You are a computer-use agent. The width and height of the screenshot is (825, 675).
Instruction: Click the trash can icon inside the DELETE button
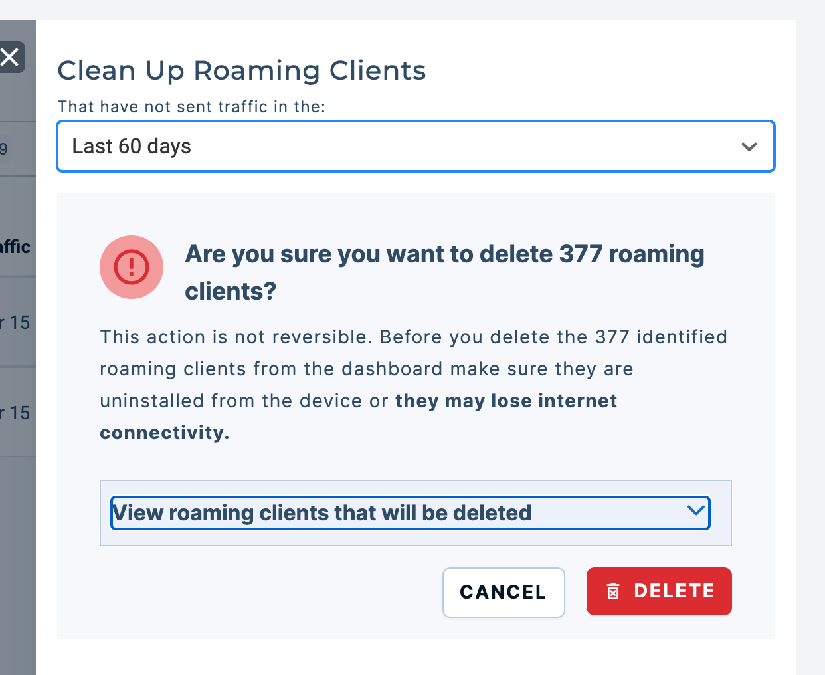(x=613, y=591)
